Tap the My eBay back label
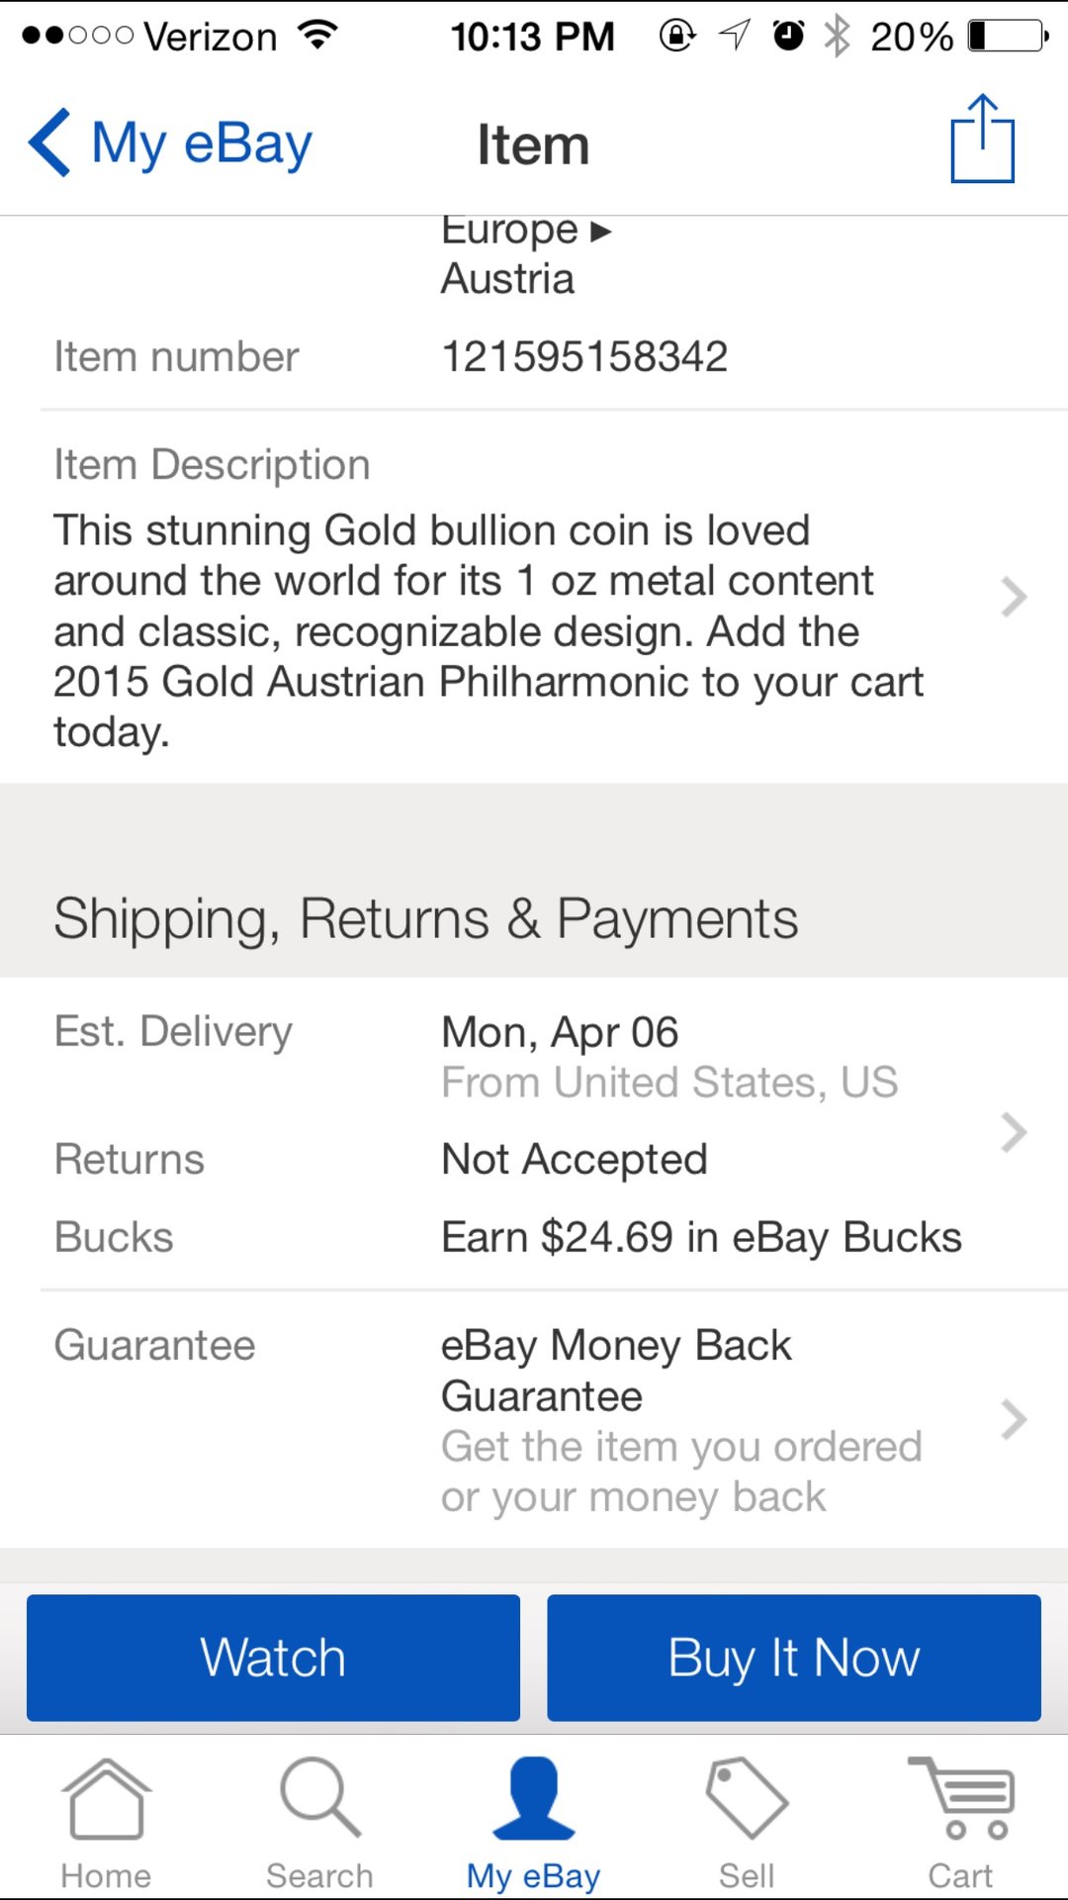Viewport: 1068px width, 1900px height. tap(202, 144)
